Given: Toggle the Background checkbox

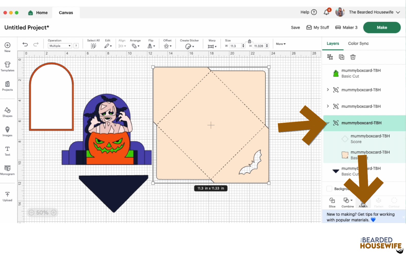Looking at the screenshot, I should [x=329, y=189].
